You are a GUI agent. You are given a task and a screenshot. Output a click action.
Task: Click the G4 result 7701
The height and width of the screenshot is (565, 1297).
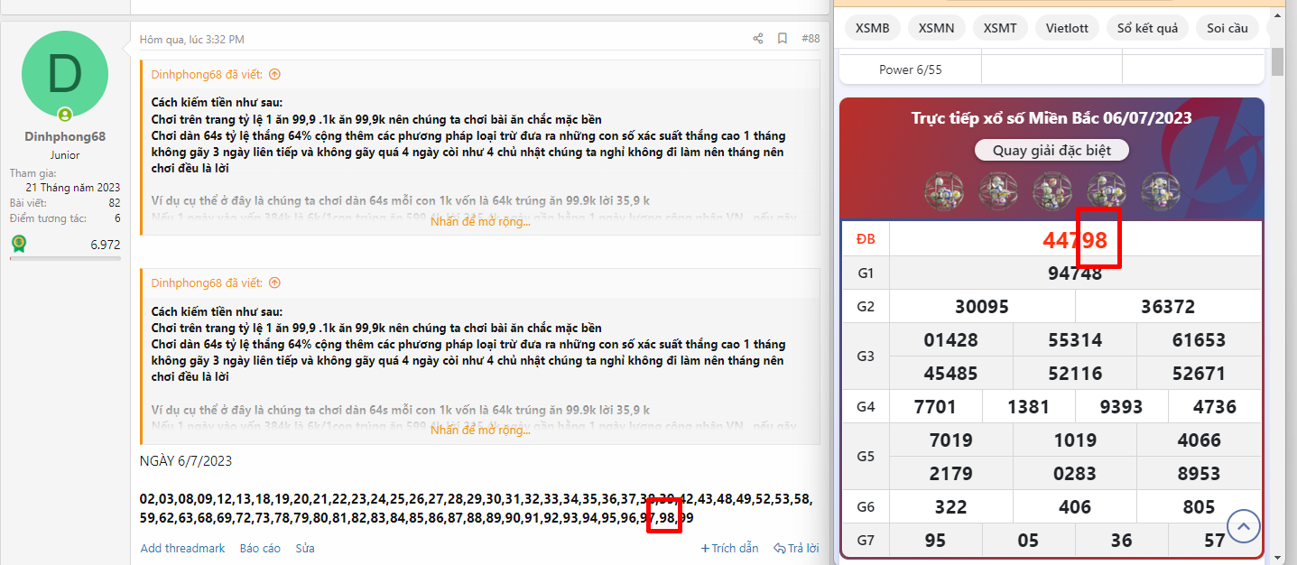[x=935, y=407]
